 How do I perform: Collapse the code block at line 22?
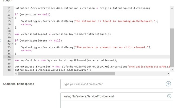[x=12, y=44]
